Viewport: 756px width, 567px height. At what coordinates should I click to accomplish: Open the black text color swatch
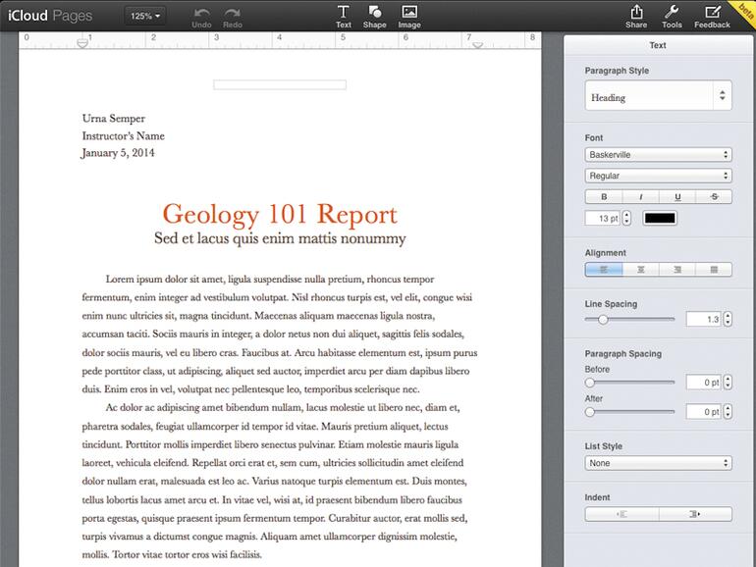coord(660,218)
